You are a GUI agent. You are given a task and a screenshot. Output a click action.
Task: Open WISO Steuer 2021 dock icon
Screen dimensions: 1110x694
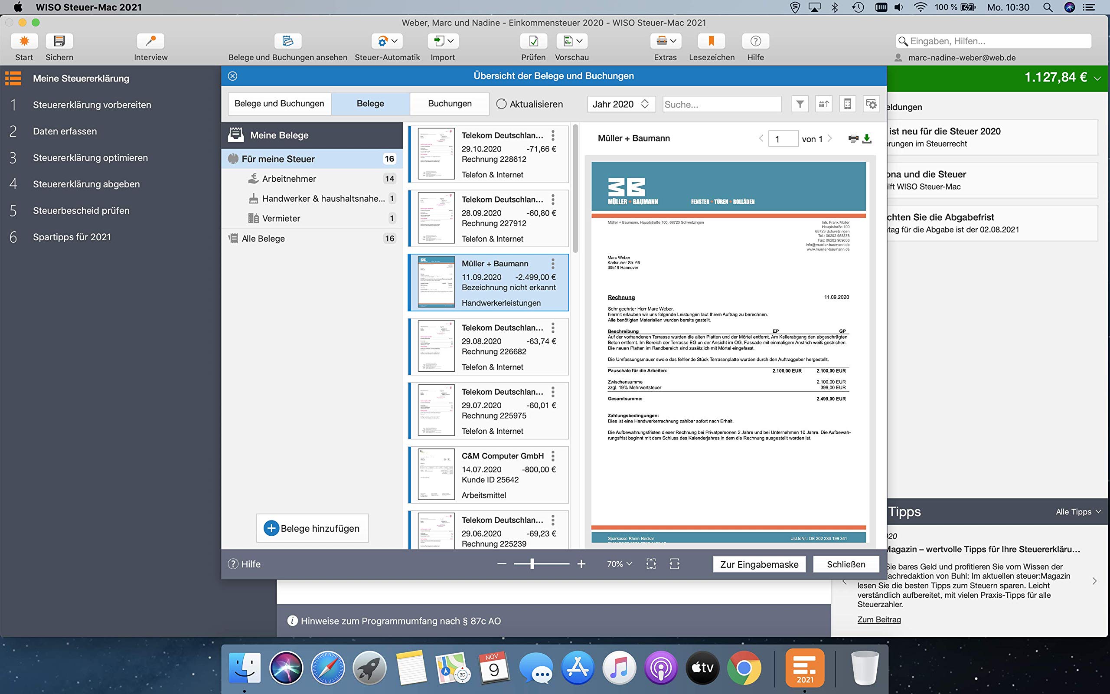804,668
